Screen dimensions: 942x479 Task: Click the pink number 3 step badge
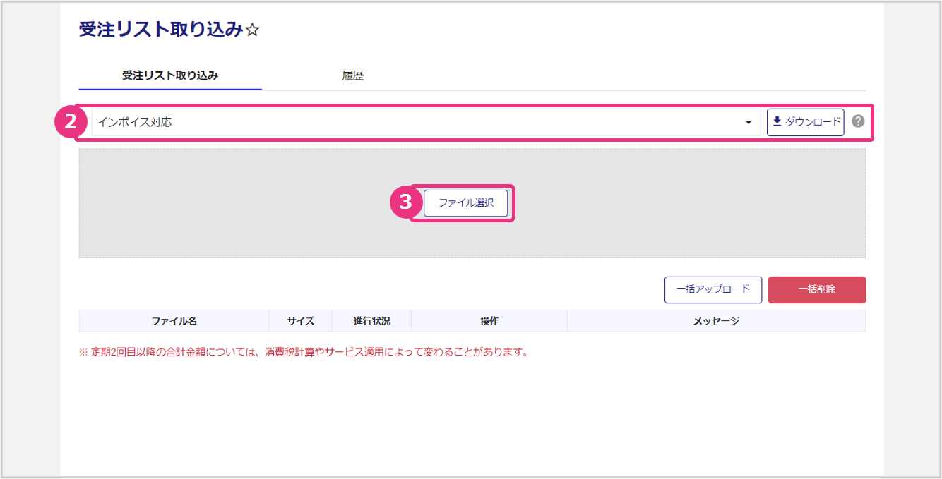click(x=405, y=202)
